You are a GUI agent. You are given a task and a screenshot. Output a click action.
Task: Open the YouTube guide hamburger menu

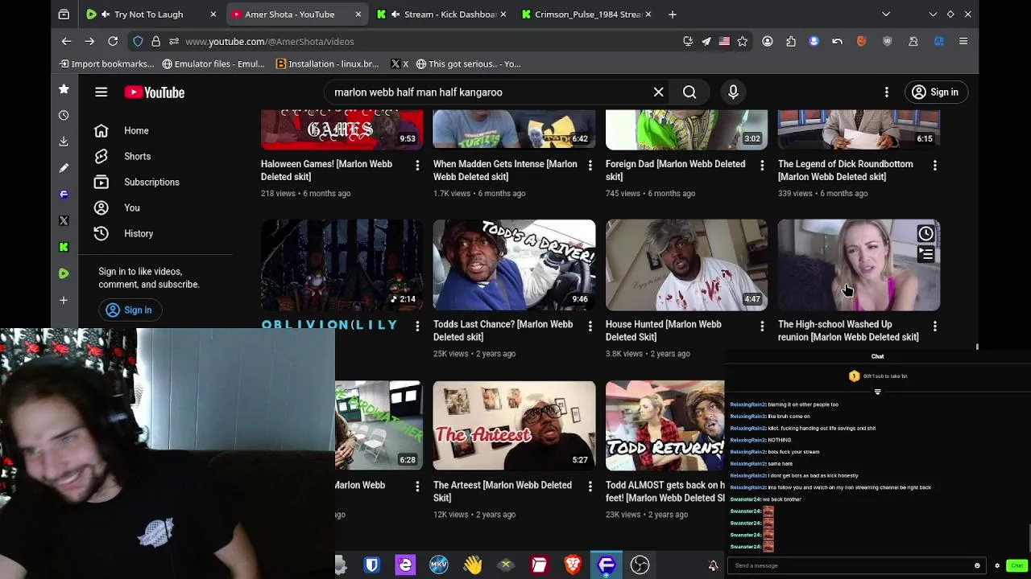tap(101, 92)
